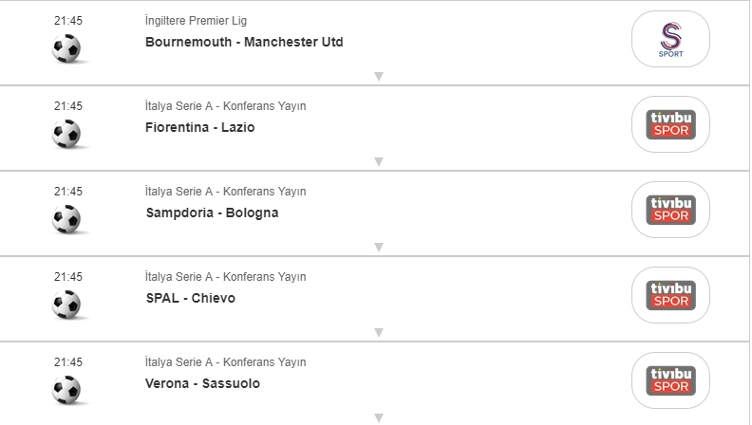Image resolution: width=752 pixels, height=425 pixels.
Task: Click tivibu Spor logo for SPAL match
Action: point(670,295)
